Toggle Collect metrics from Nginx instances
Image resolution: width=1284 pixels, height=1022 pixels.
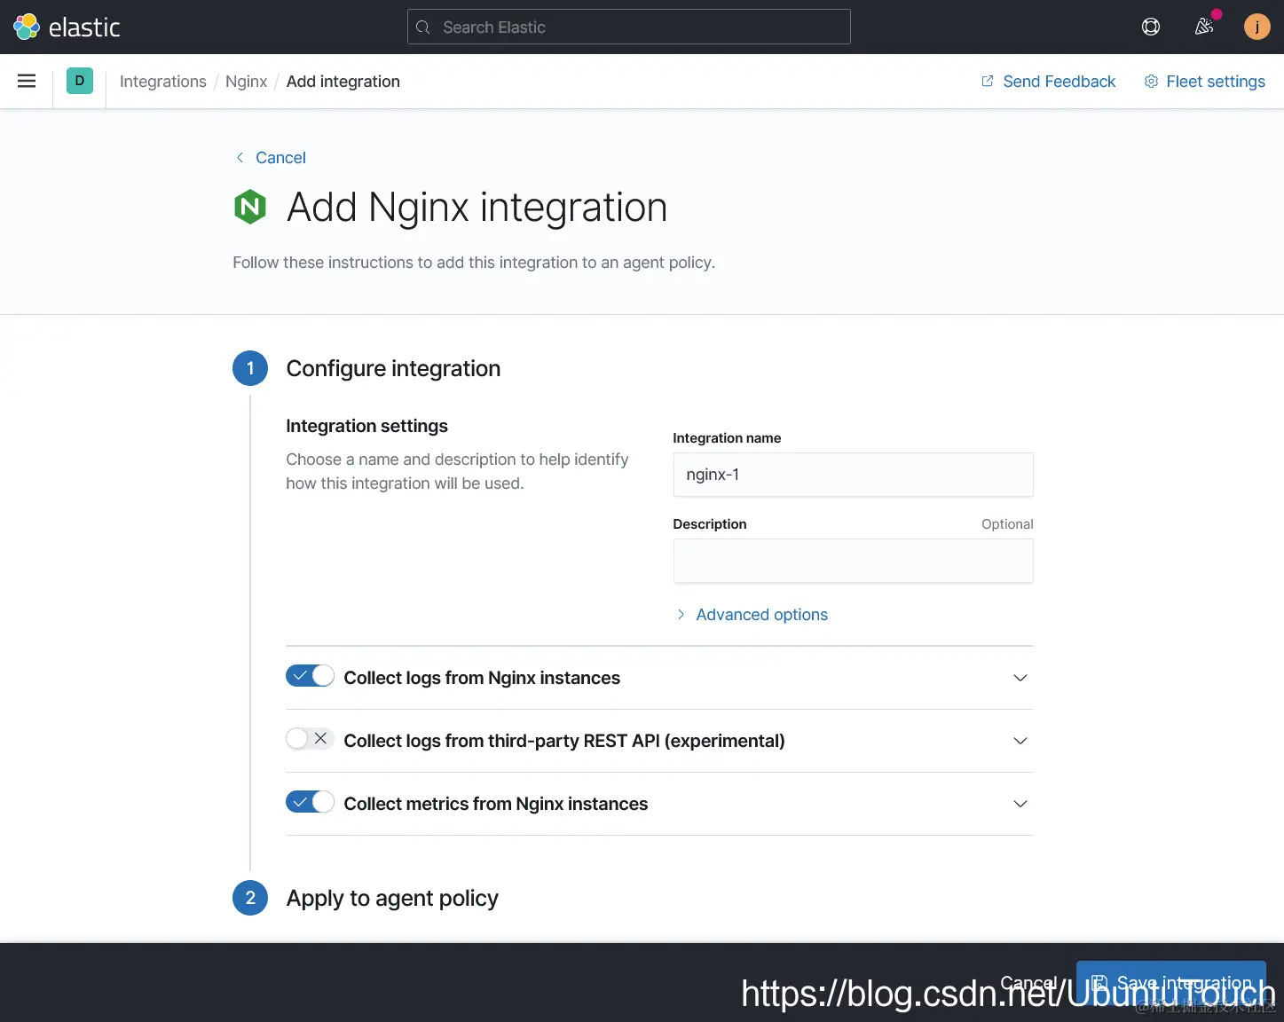[x=310, y=802]
